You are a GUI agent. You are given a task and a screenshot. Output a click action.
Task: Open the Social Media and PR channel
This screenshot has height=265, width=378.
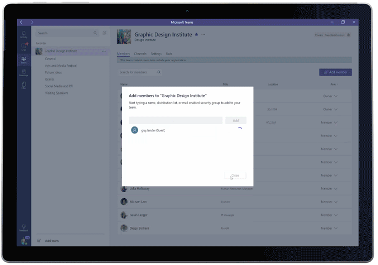pos(59,86)
